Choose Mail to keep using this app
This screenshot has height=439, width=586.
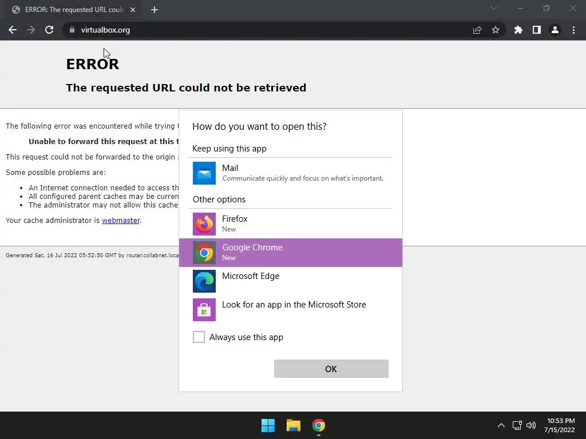[291, 173]
